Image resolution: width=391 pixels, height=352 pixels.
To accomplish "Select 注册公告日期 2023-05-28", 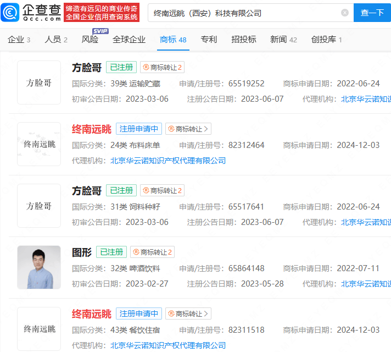I will coord(262,284).
